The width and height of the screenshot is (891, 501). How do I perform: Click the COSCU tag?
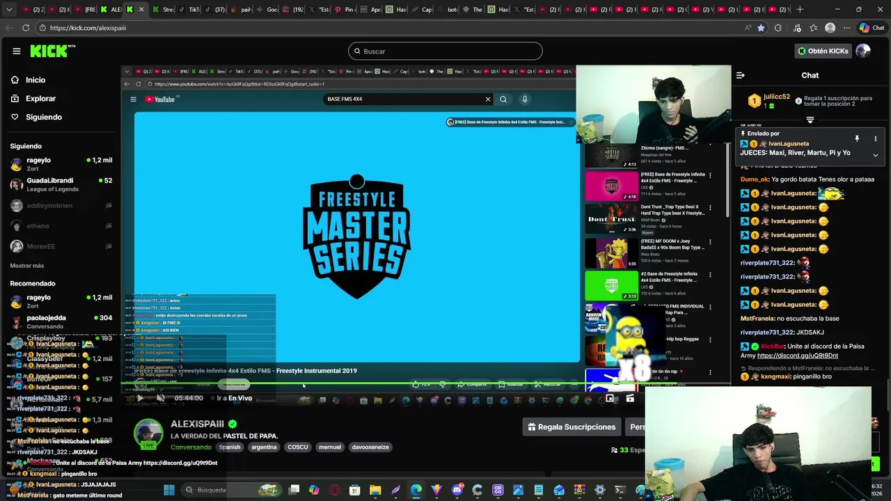click(x=298, y=447)
